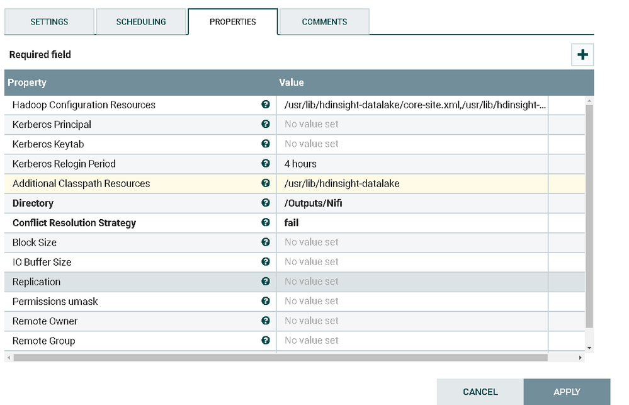The width and height of the screenshot is (629, 405).
Task: Edit the Hadoop Configuration Resources value
Action: (x=412, y=105)
